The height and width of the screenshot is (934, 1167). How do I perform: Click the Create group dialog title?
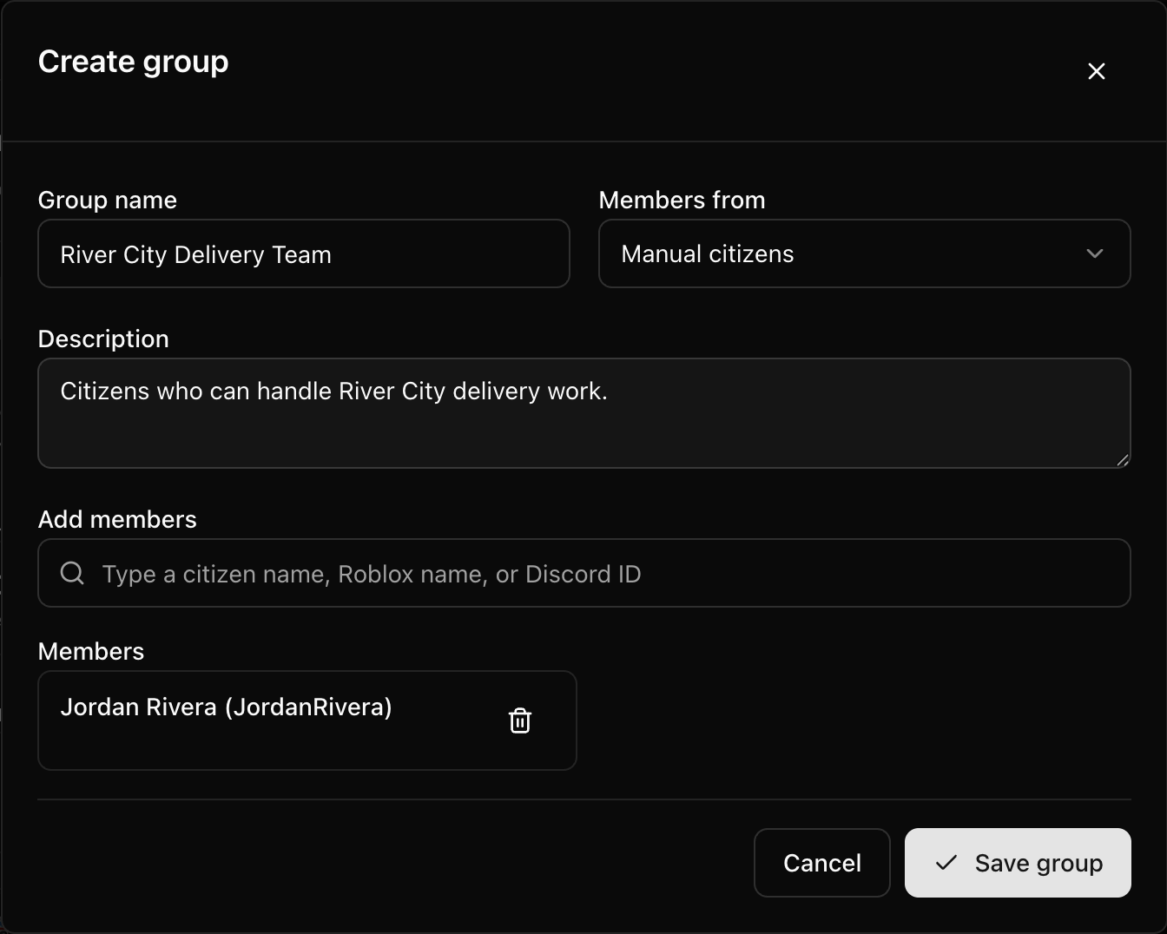[x=134, y=62]
